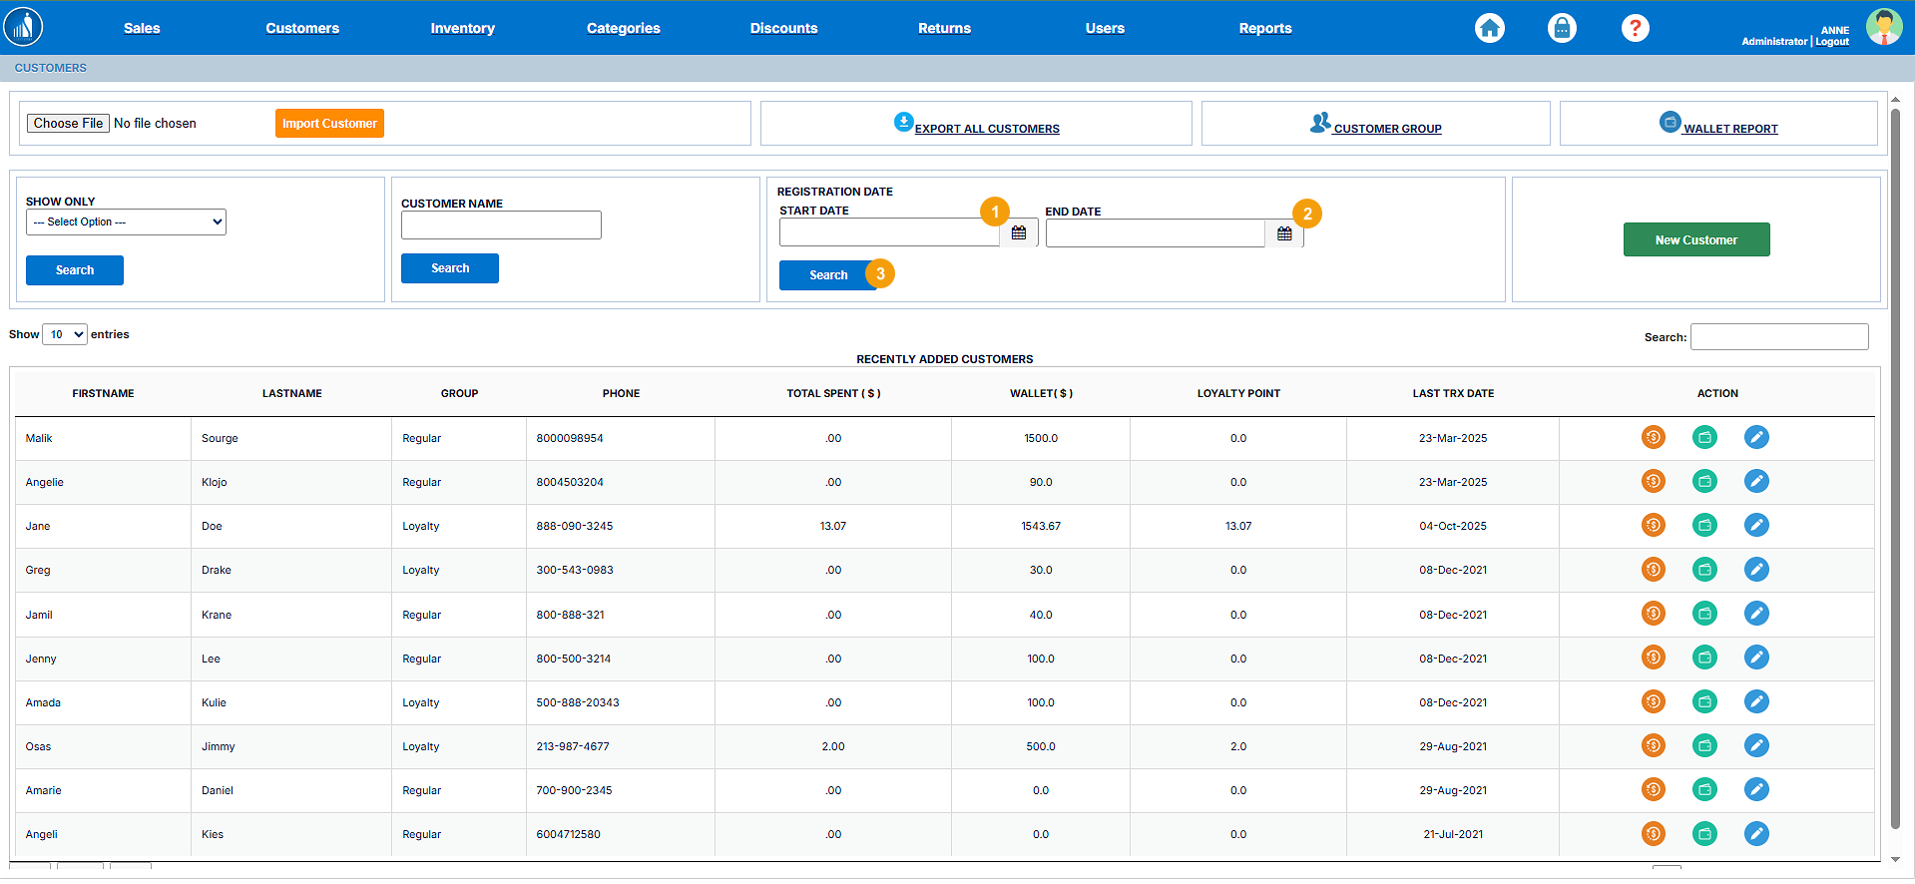
Task: Click the Customer Name input field
Action: pyautogui.click(x=501, y=224)
